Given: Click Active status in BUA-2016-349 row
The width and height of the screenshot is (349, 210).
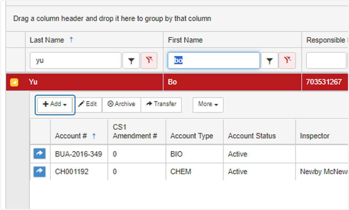Looking at the screenshot, I should [x=259, y=154].
